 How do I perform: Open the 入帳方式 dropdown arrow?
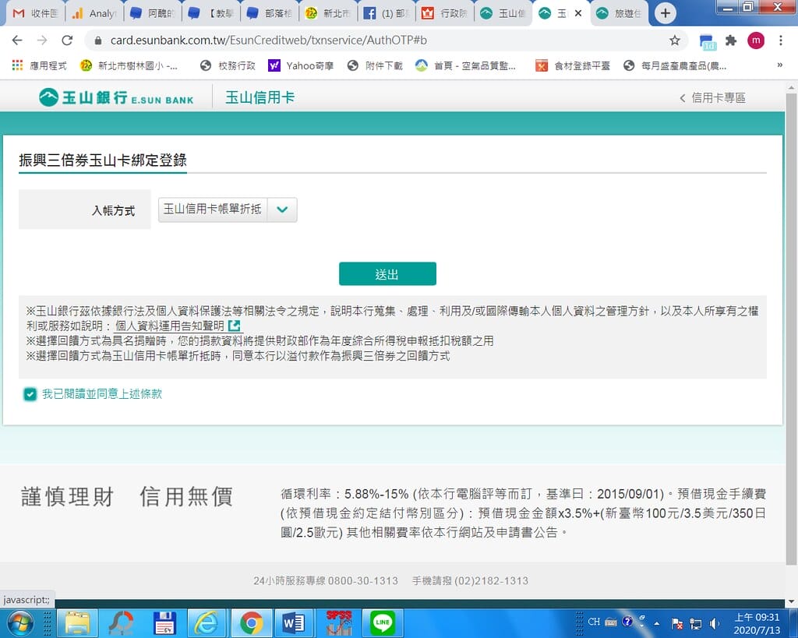[282, 210]
